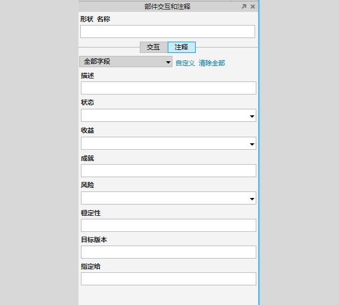Click the 目标版本 text field

pos(168,252)
